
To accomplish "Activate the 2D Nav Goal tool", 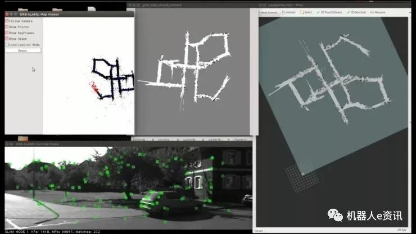I will [x=356, y=12].
